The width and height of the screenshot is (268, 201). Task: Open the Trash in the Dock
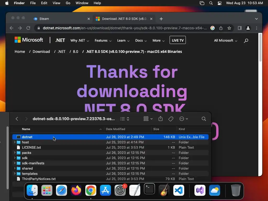click(x=236, y=190)
